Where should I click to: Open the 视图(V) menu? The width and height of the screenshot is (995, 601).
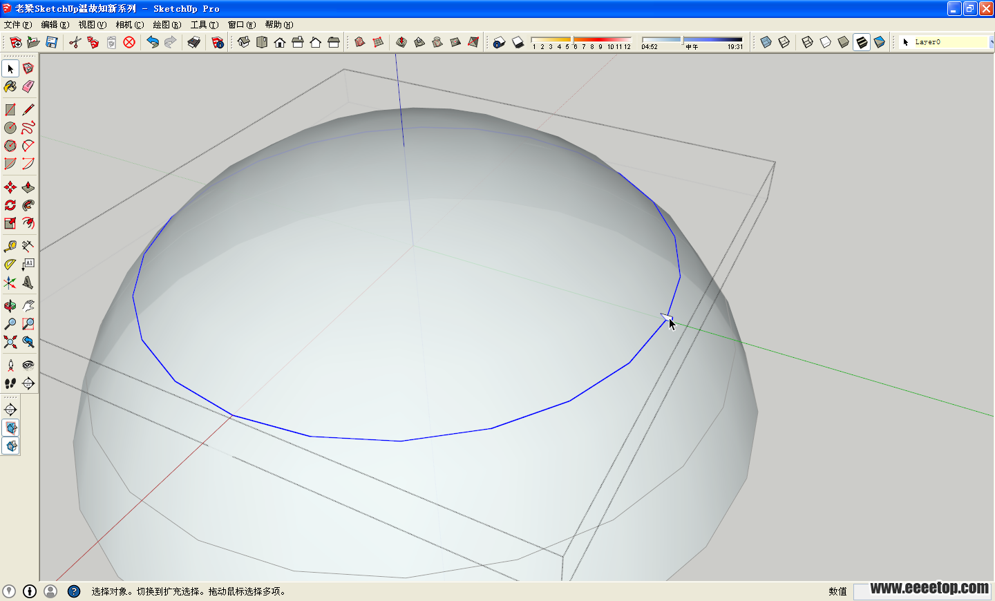click(92, 24)
